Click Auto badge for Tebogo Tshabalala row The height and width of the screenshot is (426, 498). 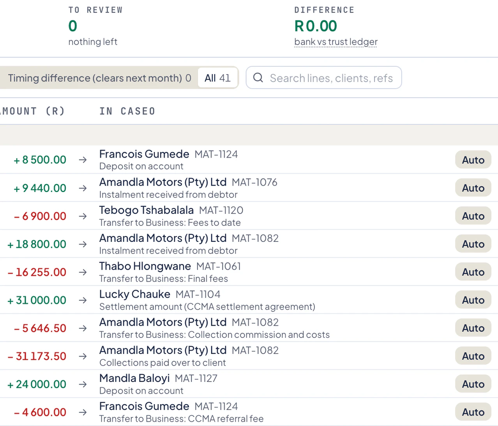pyautogui.click(x=473, y=216)
